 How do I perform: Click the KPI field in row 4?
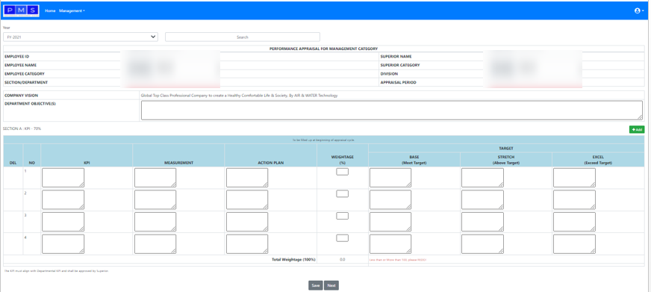(63, 243)
